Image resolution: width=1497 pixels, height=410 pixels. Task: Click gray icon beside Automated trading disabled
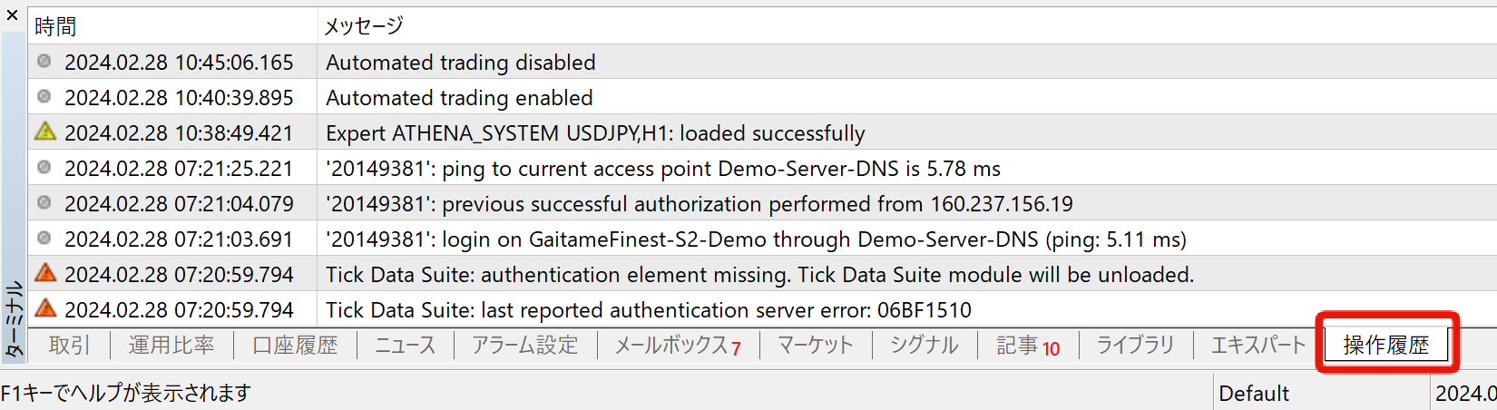[44, 62]
